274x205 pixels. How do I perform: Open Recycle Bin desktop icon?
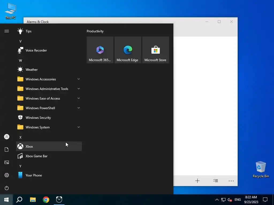click(x=261, y=169)
